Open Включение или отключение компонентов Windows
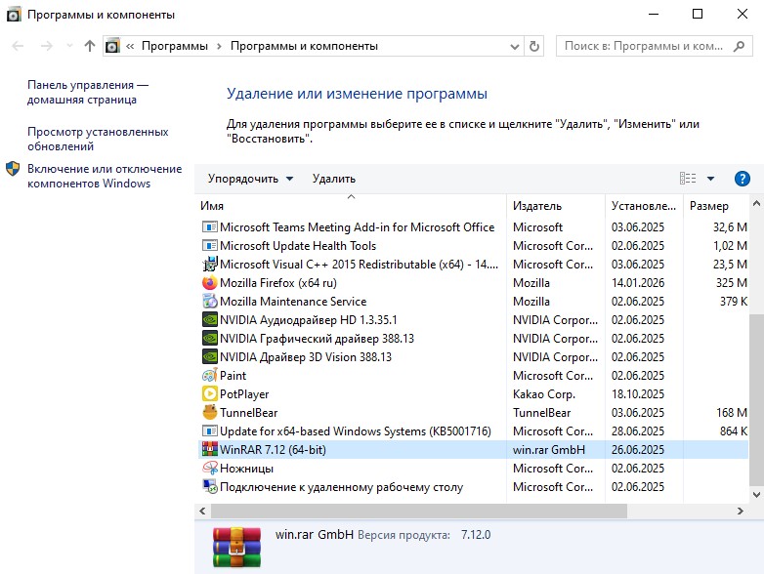764x574 pixels. [x=104, y=176]
